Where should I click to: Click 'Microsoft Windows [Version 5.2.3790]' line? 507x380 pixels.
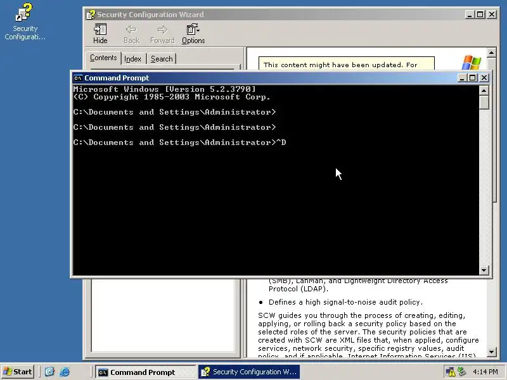[165, 89]
